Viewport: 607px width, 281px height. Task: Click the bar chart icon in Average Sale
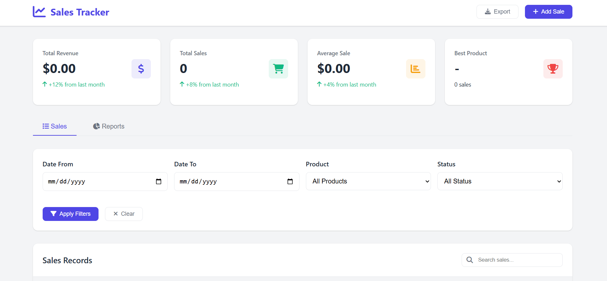pos(415,69)
